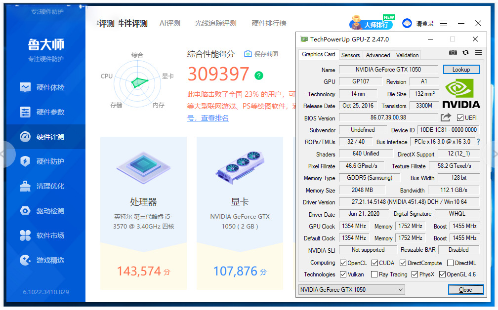The width and height of the screenshot is (498, 310).
Task: Click version number 6.1022.3410.829
Action: tap(46, 292)
